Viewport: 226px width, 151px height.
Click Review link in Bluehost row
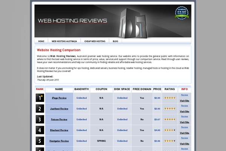point(185,127)
